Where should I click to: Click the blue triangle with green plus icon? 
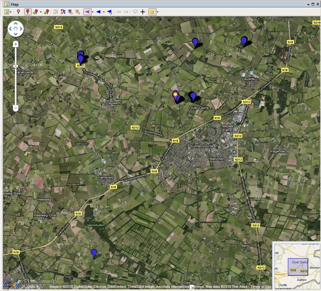click(x=109, y=12)
